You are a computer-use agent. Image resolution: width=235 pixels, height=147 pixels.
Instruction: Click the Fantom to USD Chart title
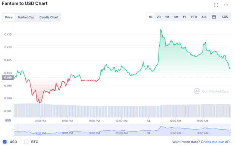pyautogui.click(x=25, y=3)
